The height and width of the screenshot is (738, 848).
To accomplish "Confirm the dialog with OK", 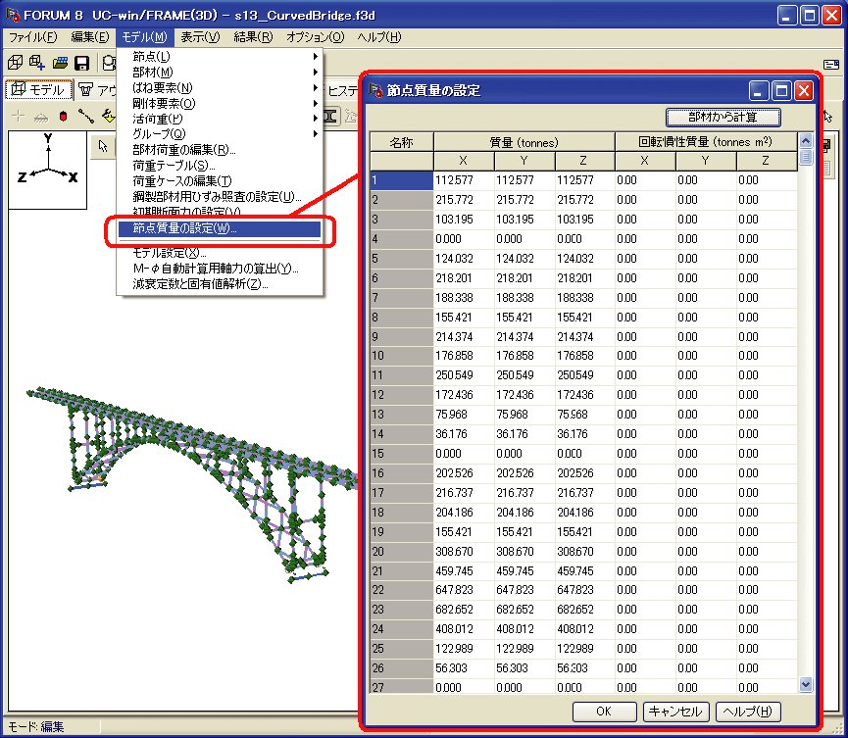I will 604,712.
